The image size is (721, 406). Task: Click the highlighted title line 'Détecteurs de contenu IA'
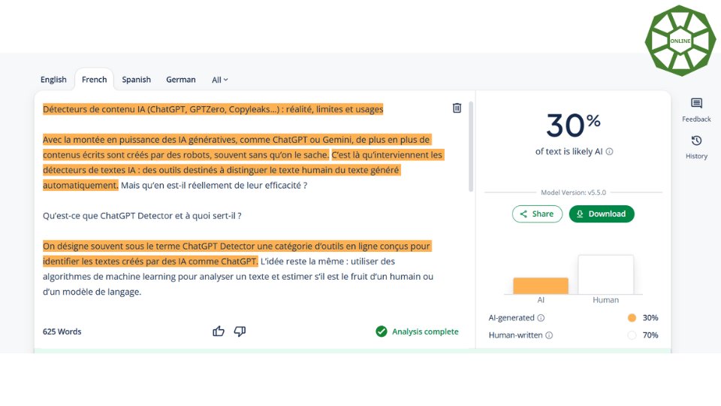pyautogui.click(x=213, y=109)
